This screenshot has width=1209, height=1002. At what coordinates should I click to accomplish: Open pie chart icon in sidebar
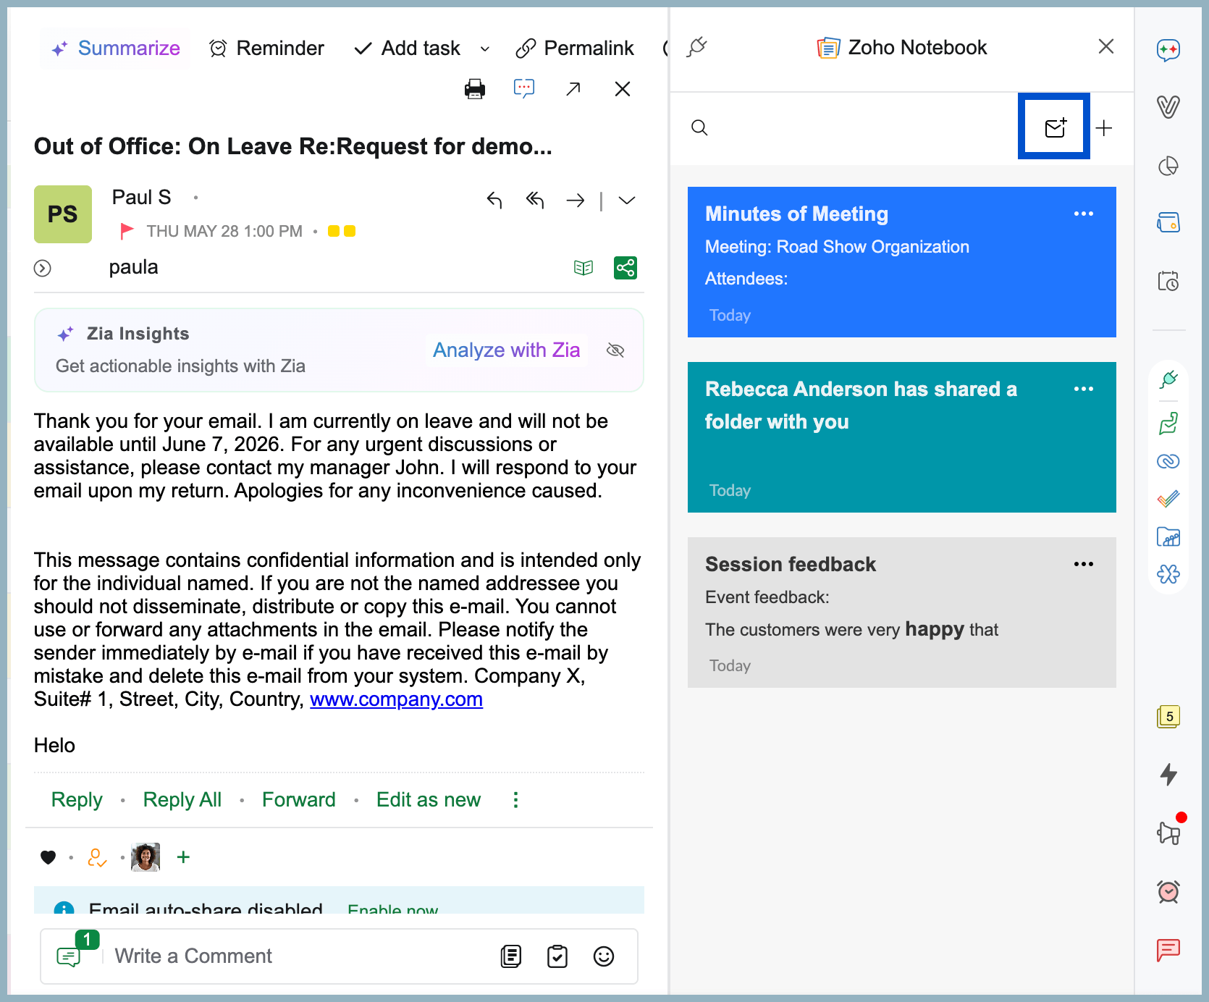pyautogui.click(x=1168, y=166)
